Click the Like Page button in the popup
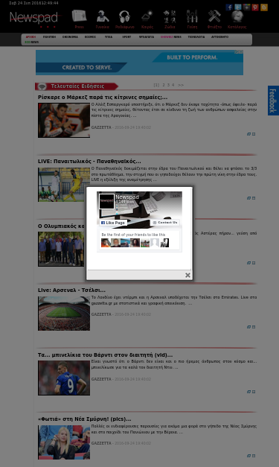 (113, 223)
